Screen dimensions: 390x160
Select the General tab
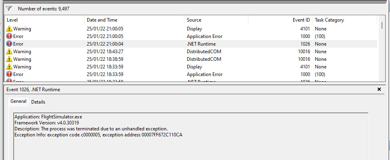(18, 102)
